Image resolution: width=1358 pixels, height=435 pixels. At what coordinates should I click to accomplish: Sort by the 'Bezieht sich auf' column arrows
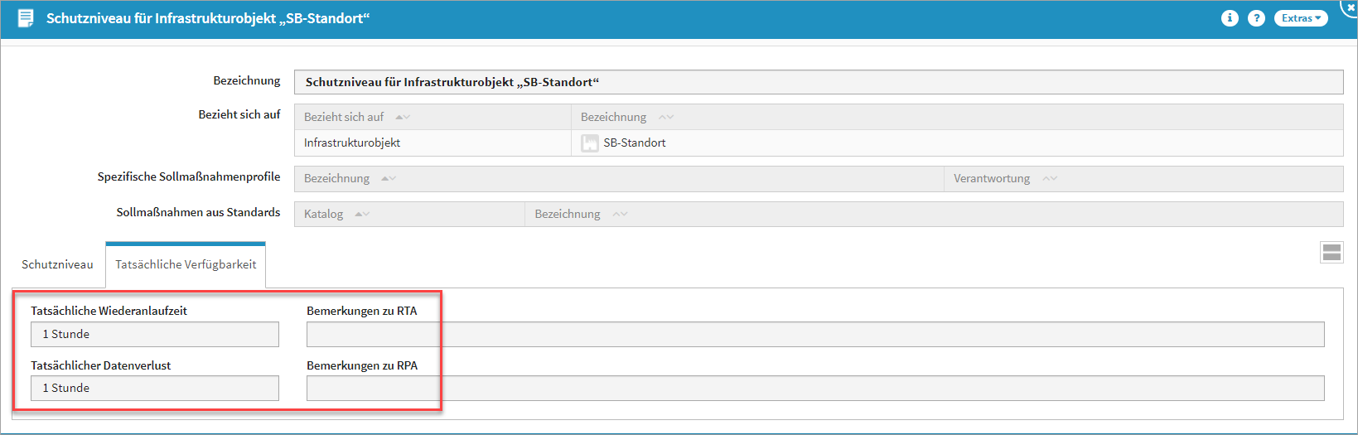coord(403,118)
